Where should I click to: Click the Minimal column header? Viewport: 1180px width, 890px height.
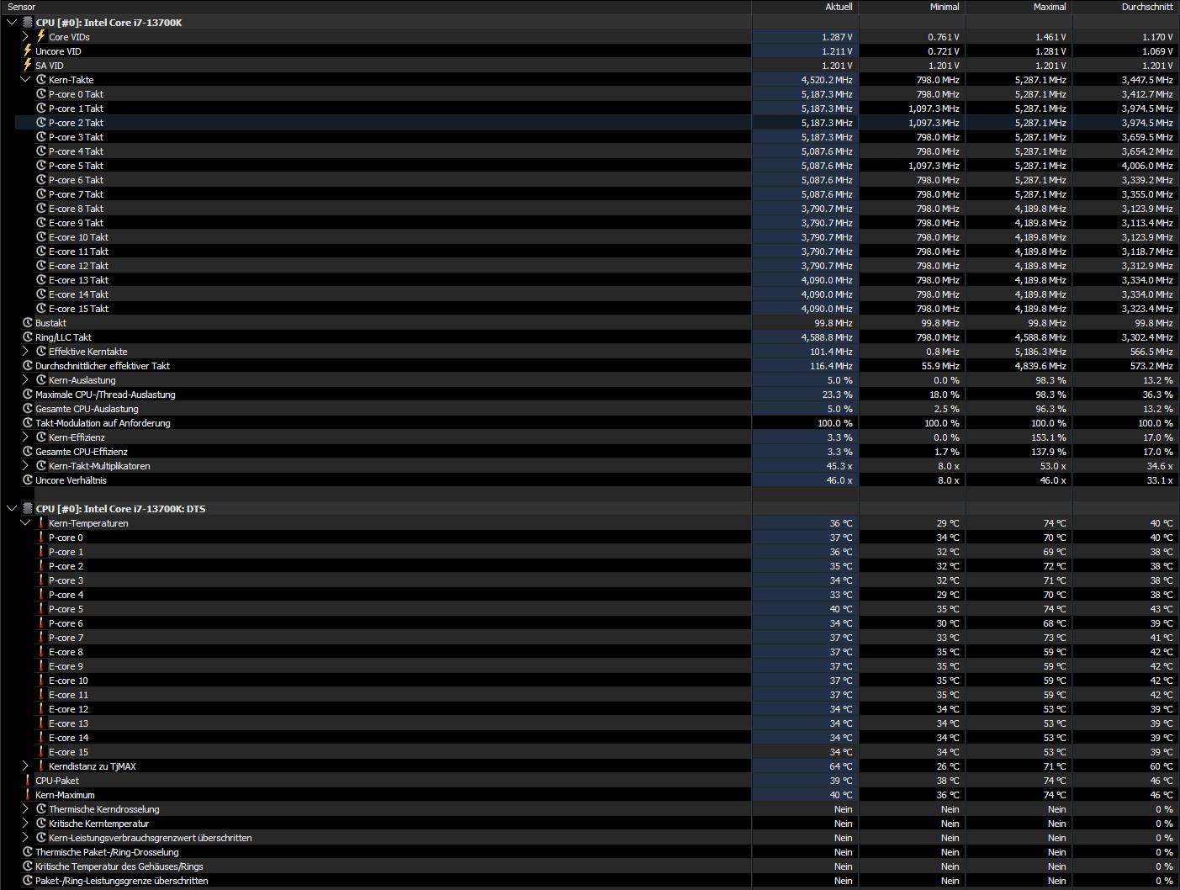click(912, 7)
